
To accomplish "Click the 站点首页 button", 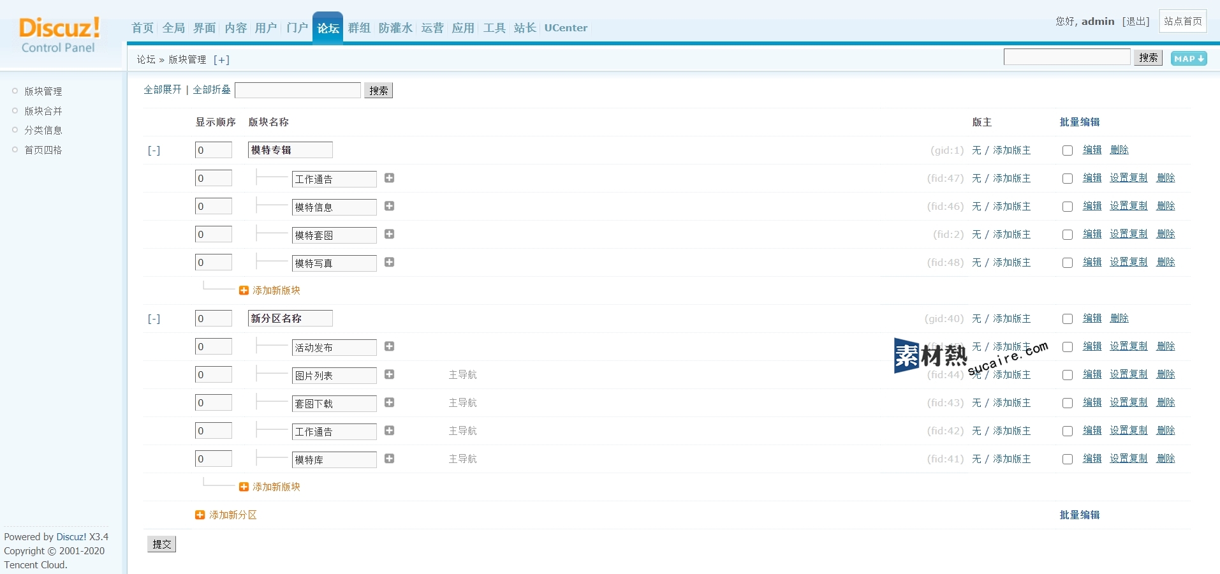I will point(1183,21).
